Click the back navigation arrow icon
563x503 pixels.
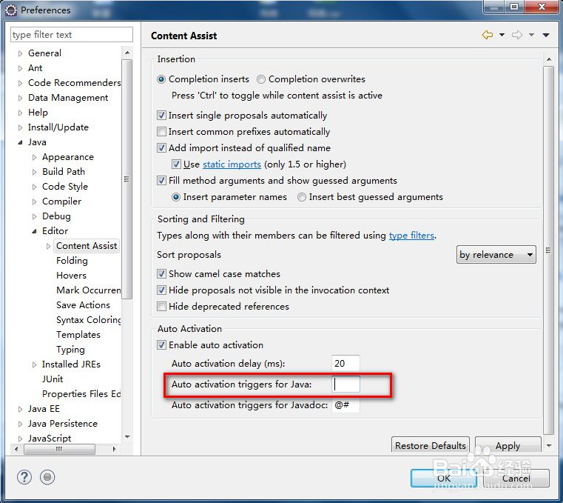(x=488, y=36)
